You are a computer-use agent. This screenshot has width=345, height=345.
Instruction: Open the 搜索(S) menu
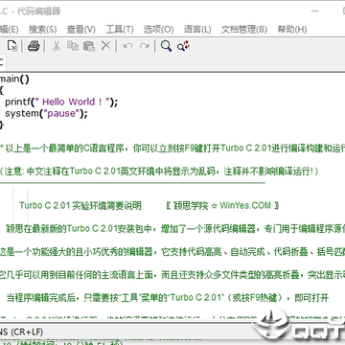(42, 30)
